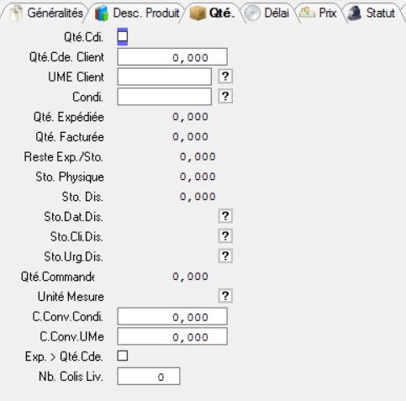Toggle the Qté.Cdi. checkbox
The height and width of the screenshot is (401, 406).
[123, 37]
